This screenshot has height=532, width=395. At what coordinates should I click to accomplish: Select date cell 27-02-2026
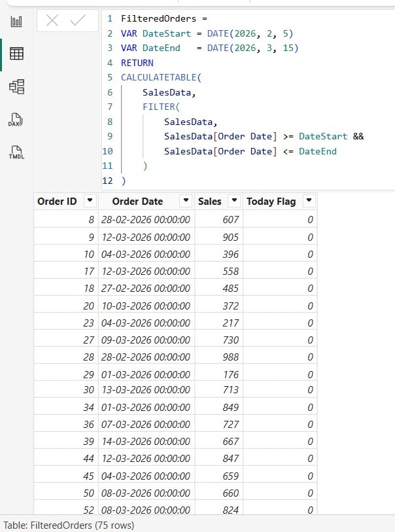146,288
